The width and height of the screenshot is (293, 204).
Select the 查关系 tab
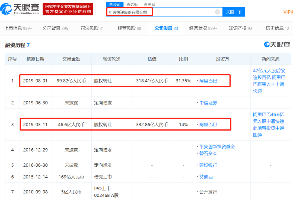(149, 4)
